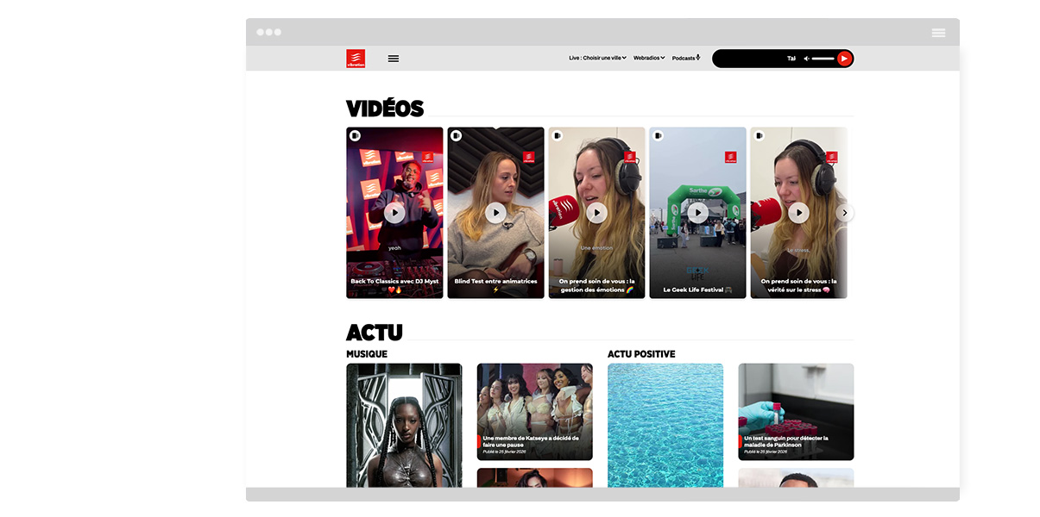Screen dimensions: 1040x517
Task: Play the Back To Classics avec DJ Myst video
Action: click(x=394, y=212)
